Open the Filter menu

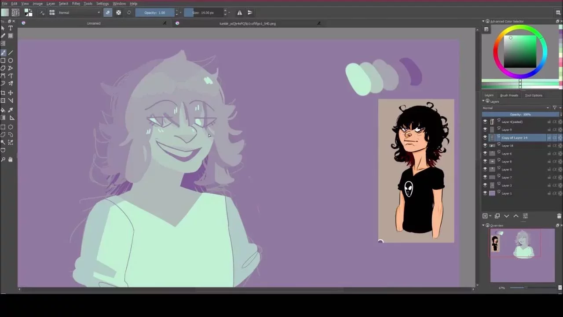[76, 4]
